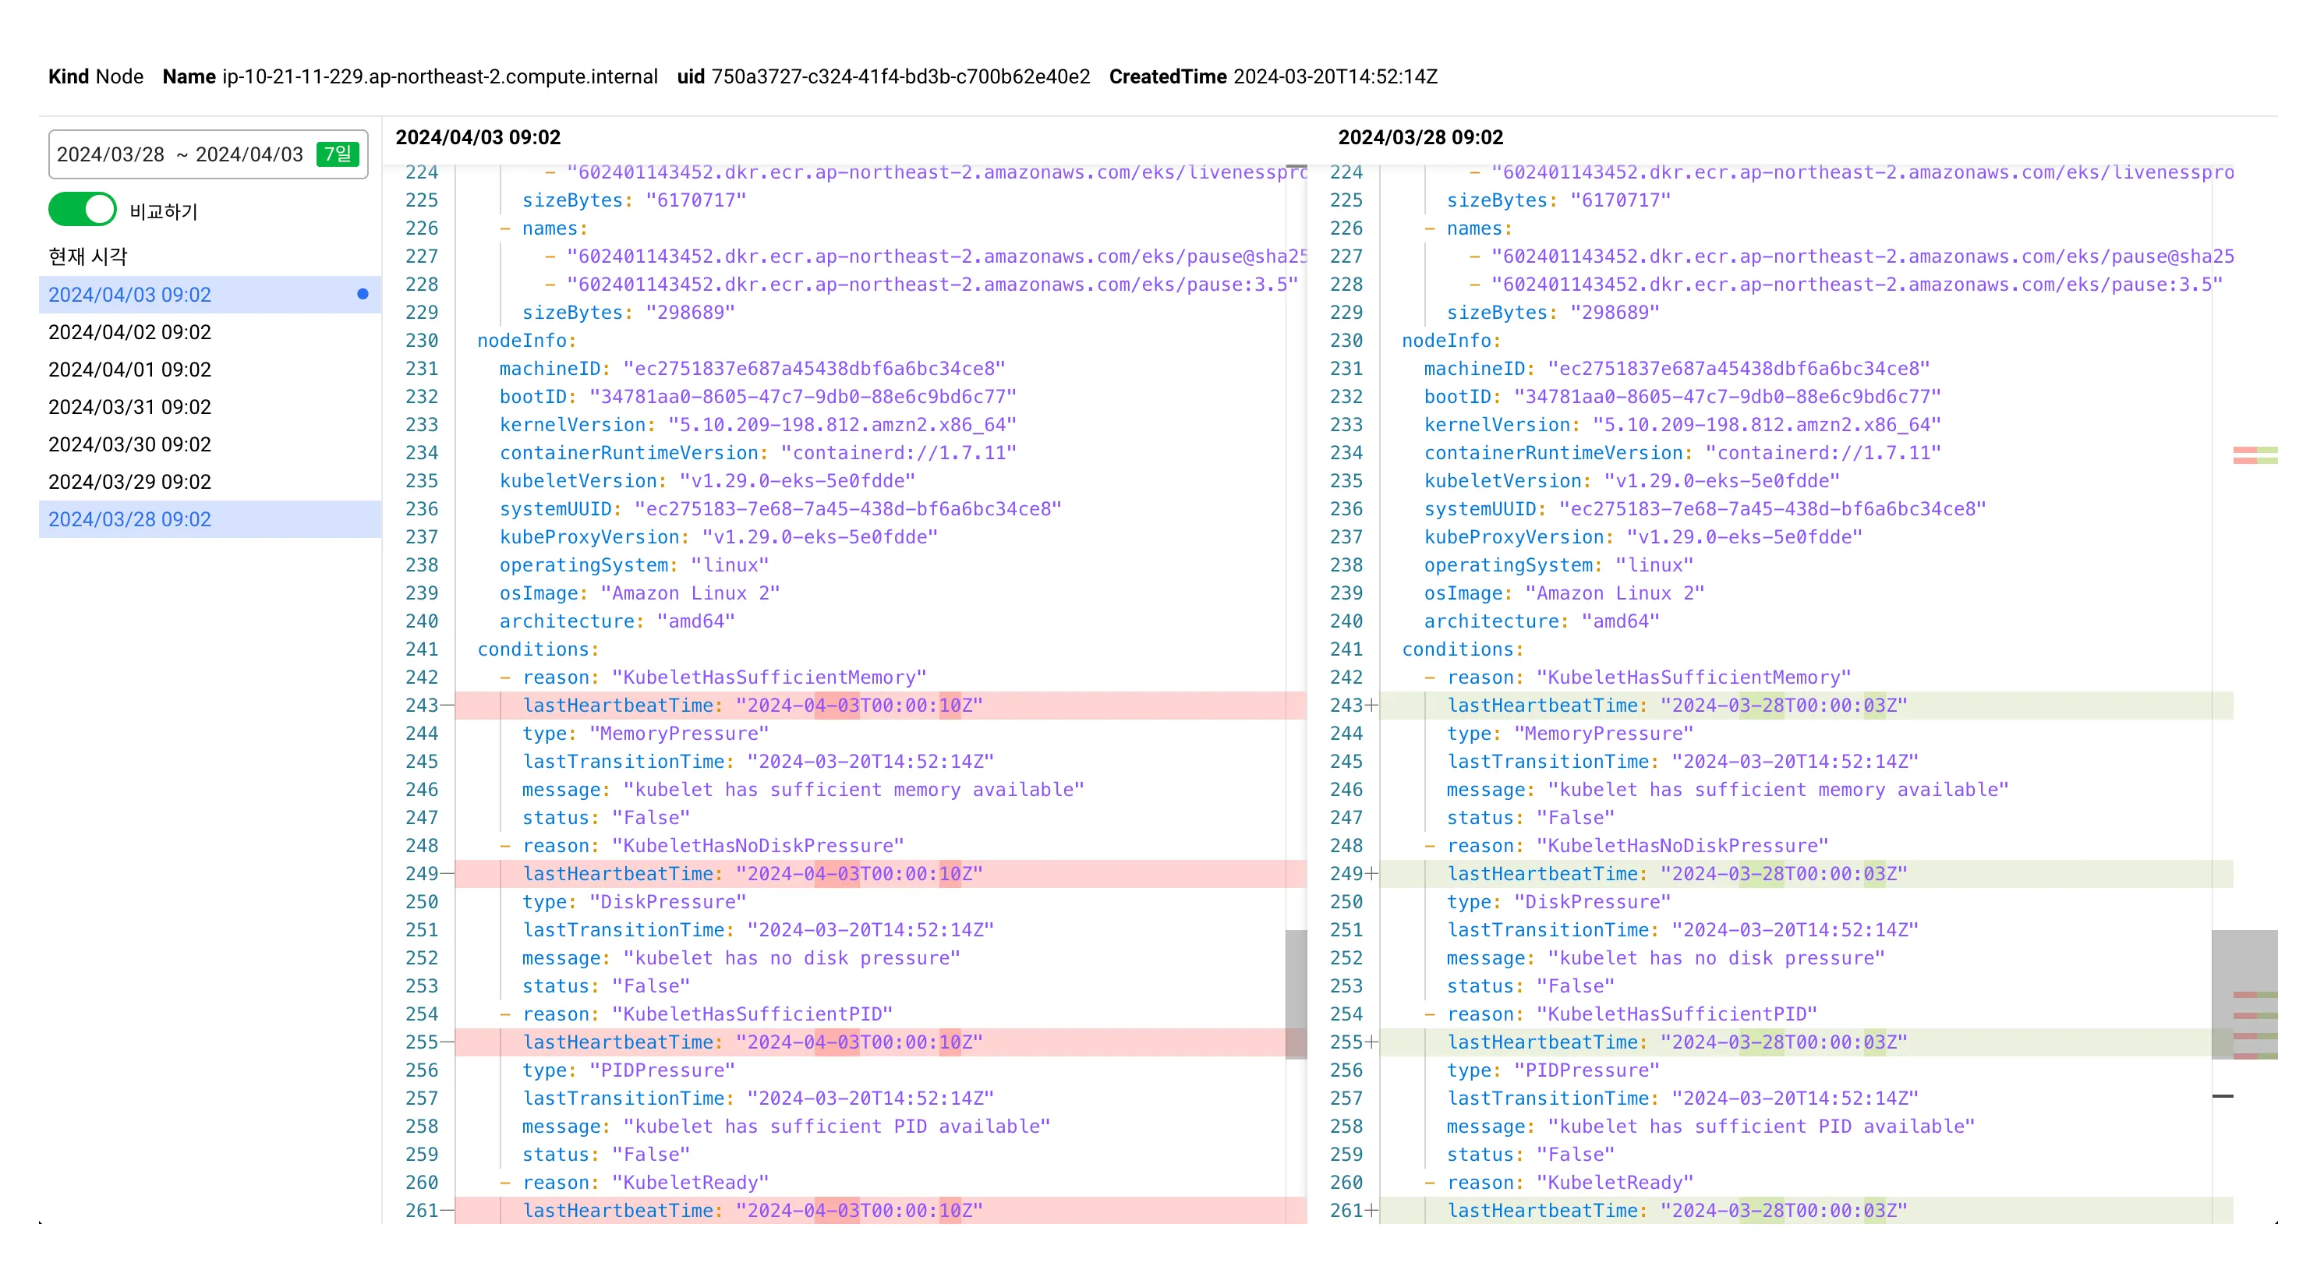Select snapshot 2024/03/28 09:02 entry
Screen dimensions: 2317x1263
click(x=129, y=520)
